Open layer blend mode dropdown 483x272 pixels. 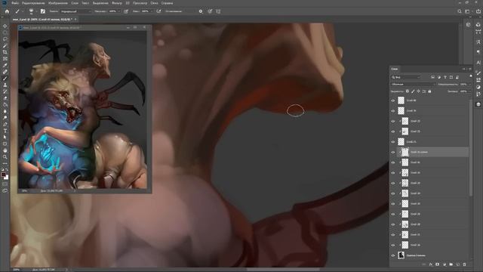413,84
